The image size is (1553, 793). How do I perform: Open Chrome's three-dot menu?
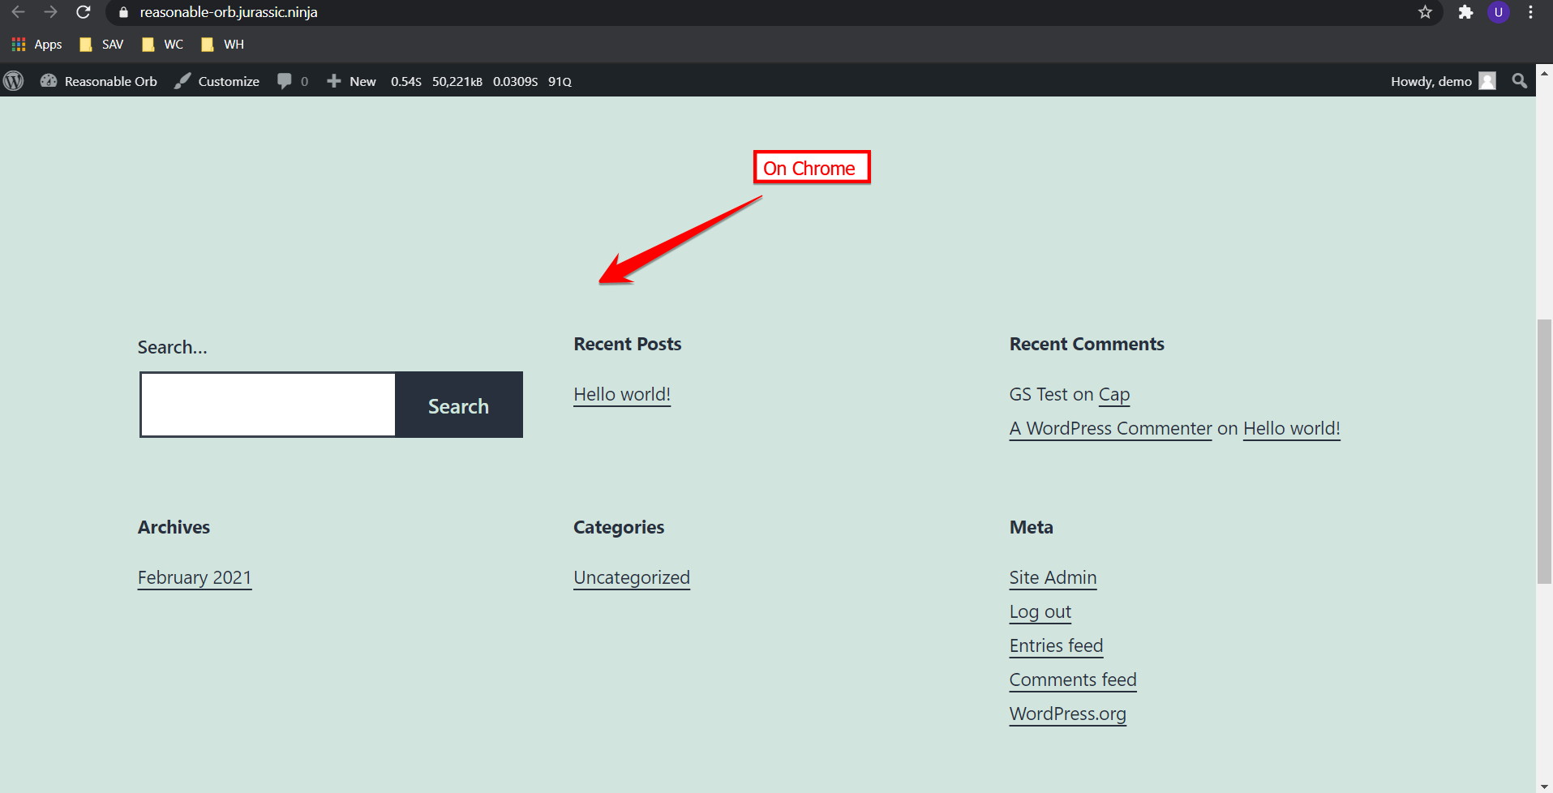(x=1530, y=12)
